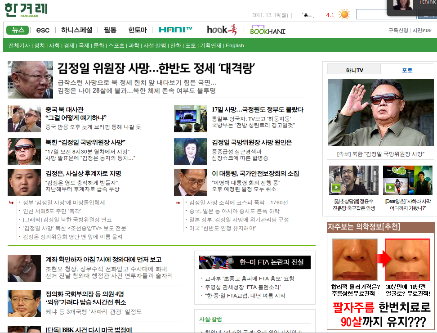Image resolution: width=437 pixels, height=333 pixels.
Task: Open the BOOKHANI logo link
Action: (268, 31)
